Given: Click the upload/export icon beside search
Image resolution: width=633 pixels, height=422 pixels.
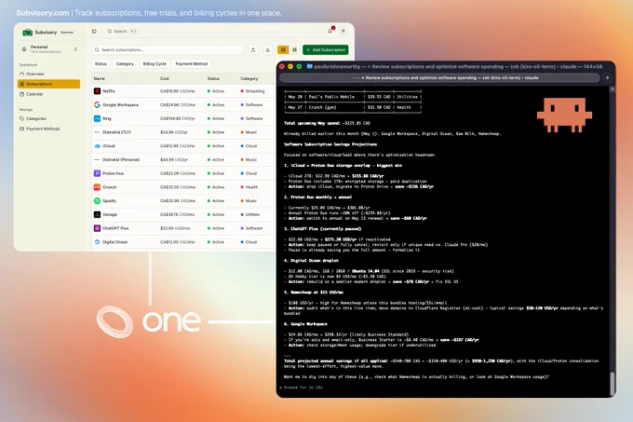Looking at the screenshot, I should (x=253, y=49).
